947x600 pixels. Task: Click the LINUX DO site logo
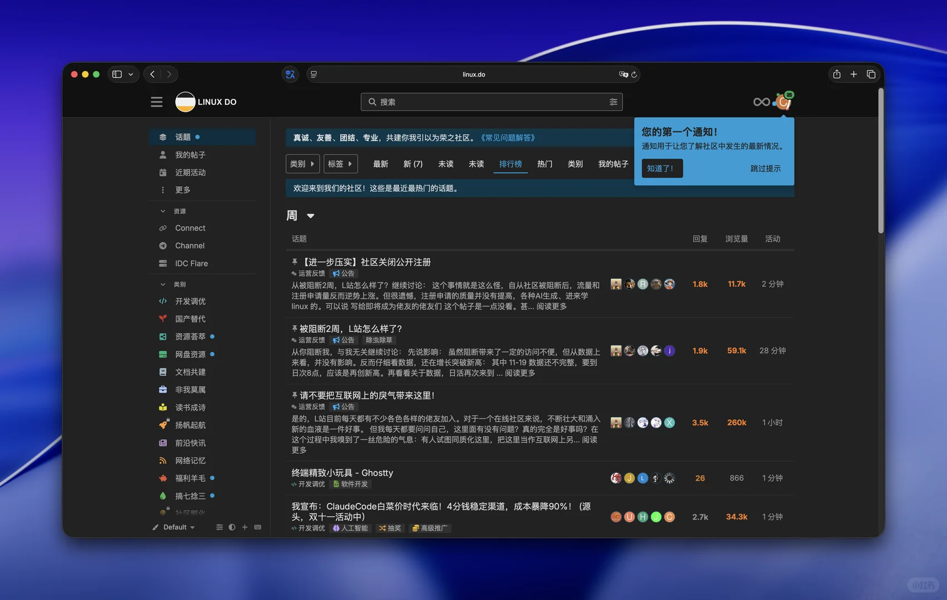(x=185, y=102)
